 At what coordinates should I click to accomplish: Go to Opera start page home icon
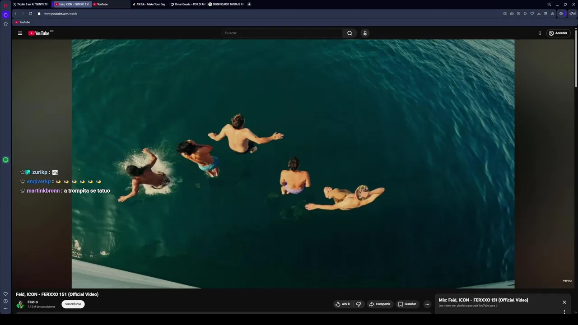point(5,14)
